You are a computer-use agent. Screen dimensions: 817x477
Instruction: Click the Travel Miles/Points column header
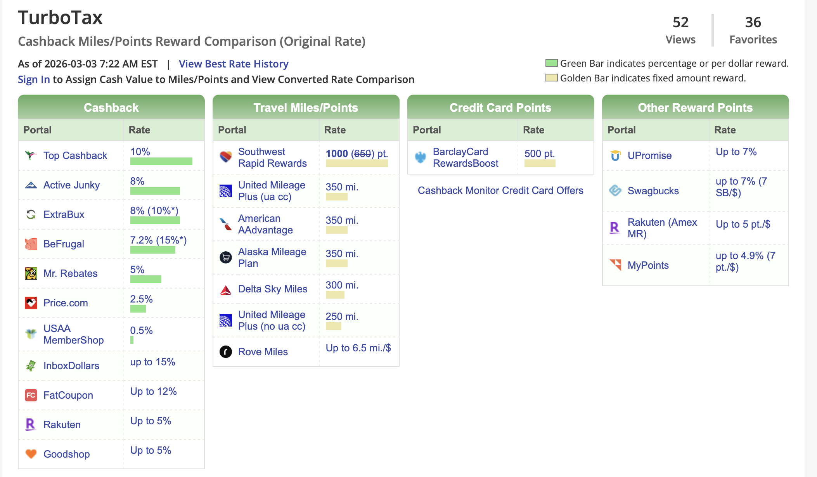pyautogui.click(x=306, y=107)
